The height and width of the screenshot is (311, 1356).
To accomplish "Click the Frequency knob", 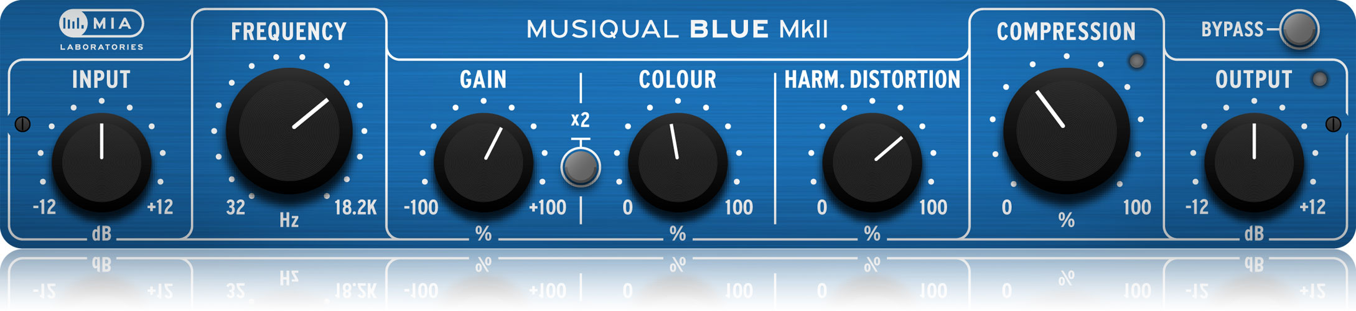I will coord(289,131).
